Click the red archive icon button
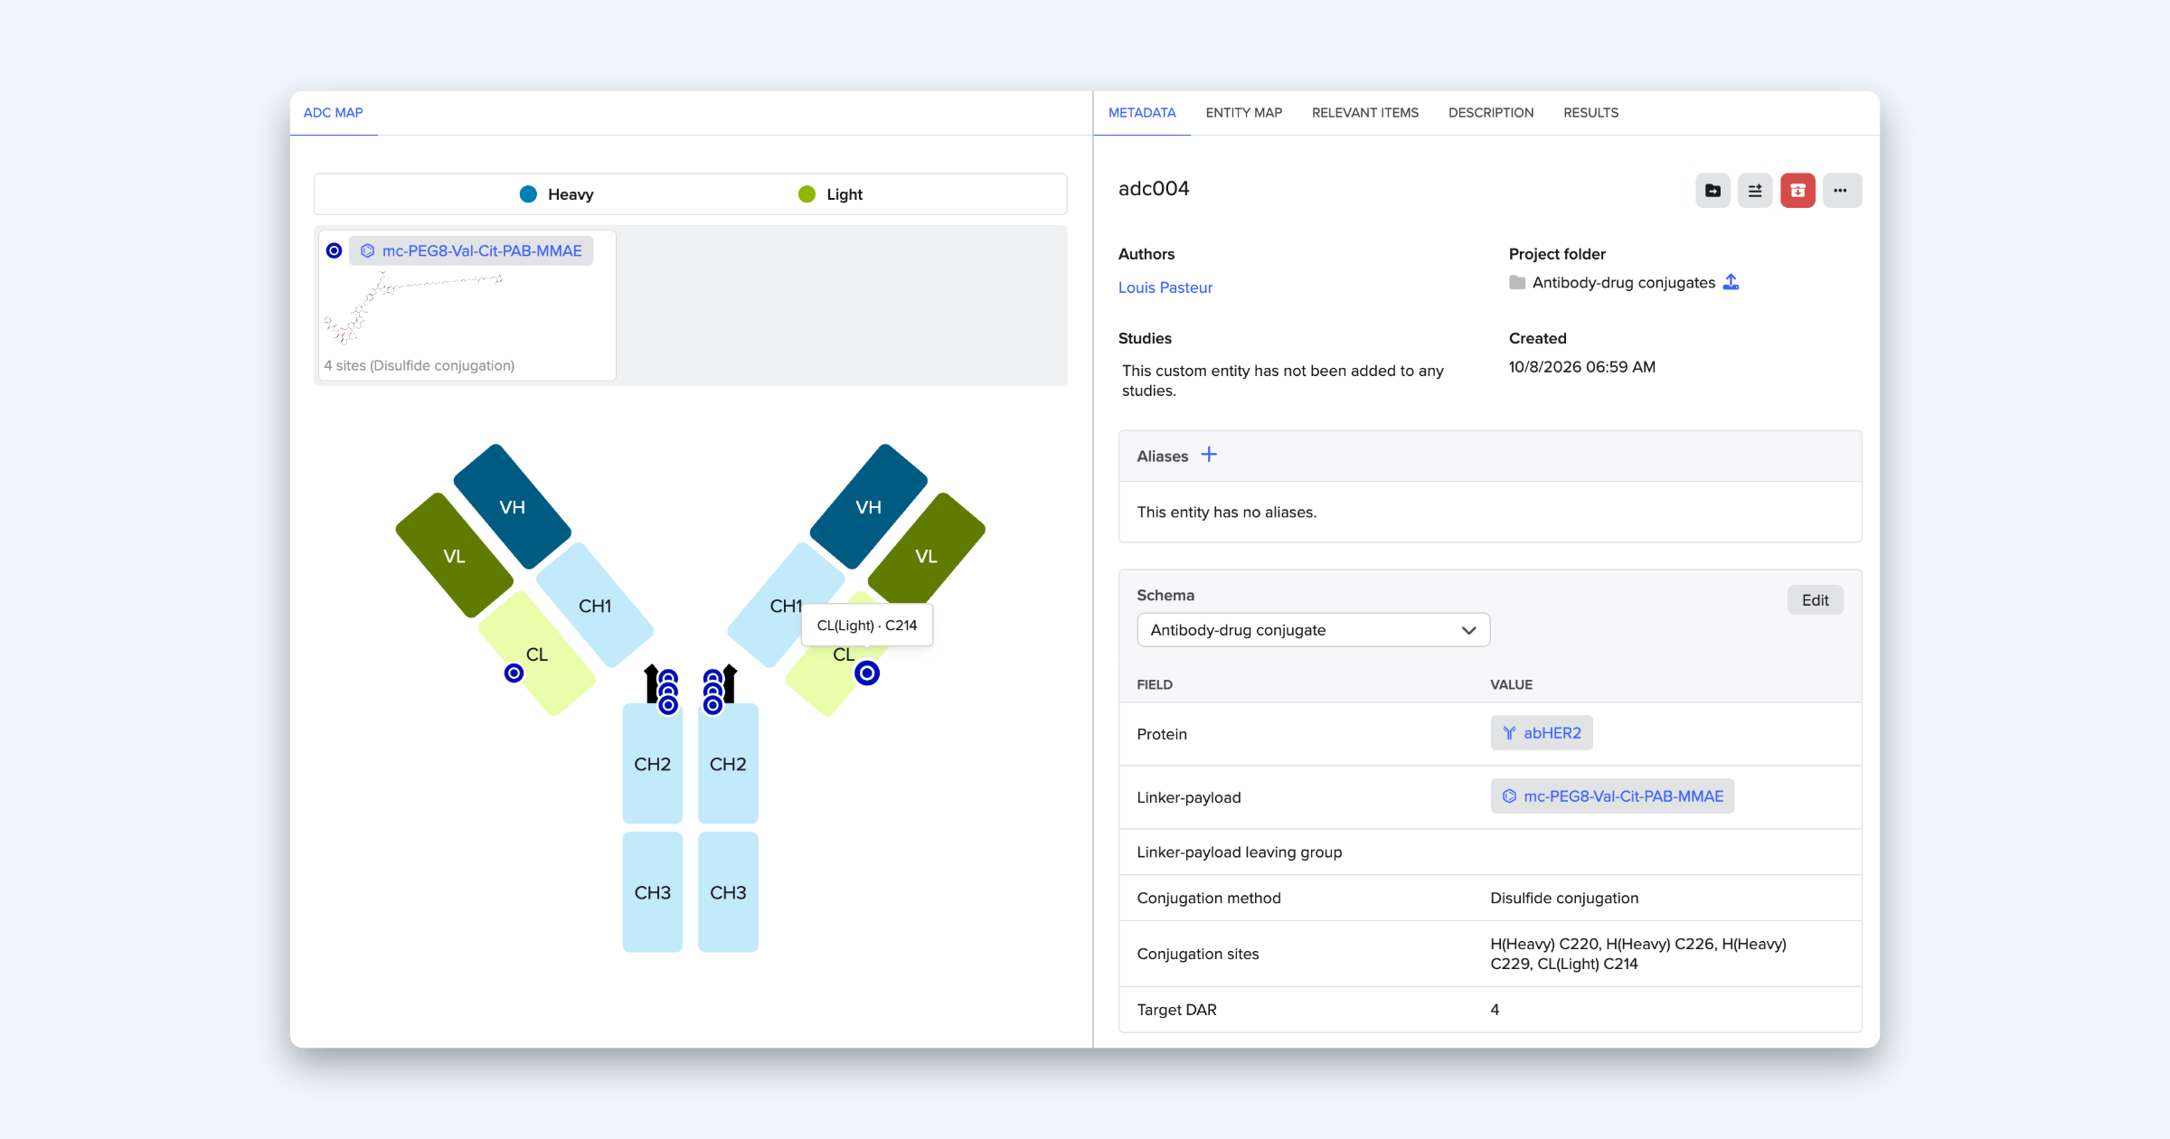2170x1139 pixels. (x=1797, y=191)
